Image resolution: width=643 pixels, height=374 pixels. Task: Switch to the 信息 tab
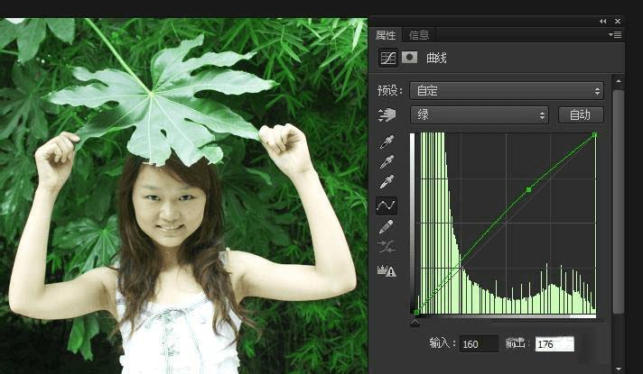pyautogui.click(x=419, y=35)
